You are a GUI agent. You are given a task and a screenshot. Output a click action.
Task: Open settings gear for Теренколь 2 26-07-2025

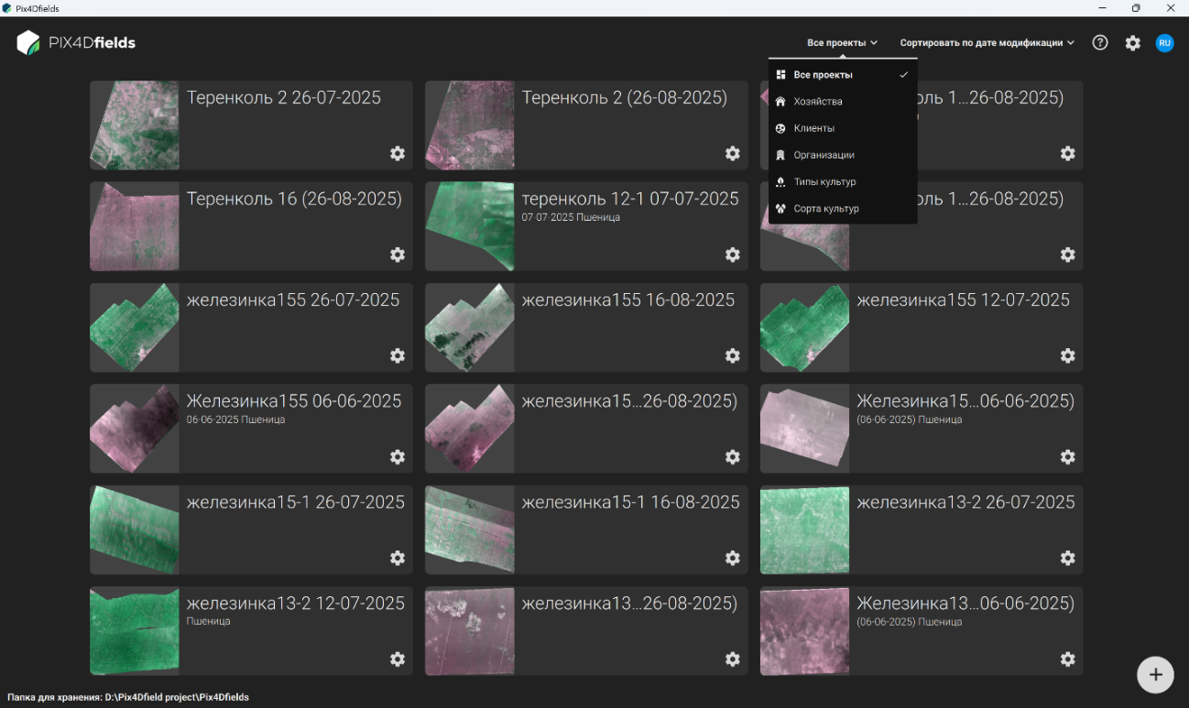click(398, 154)
